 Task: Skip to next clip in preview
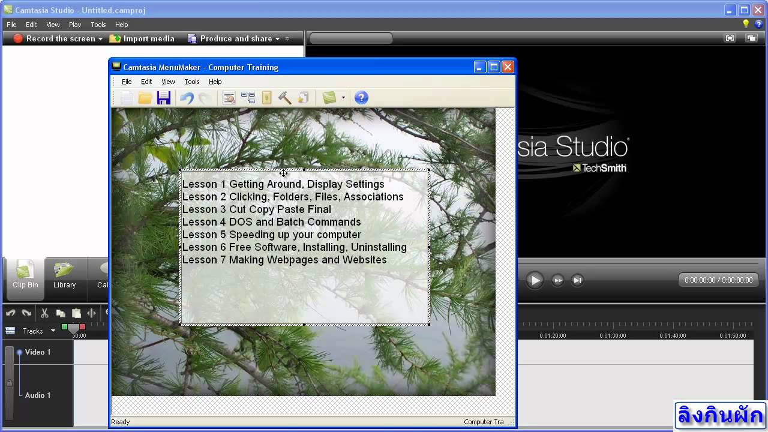pyautogui.click(x=577, y=280)
